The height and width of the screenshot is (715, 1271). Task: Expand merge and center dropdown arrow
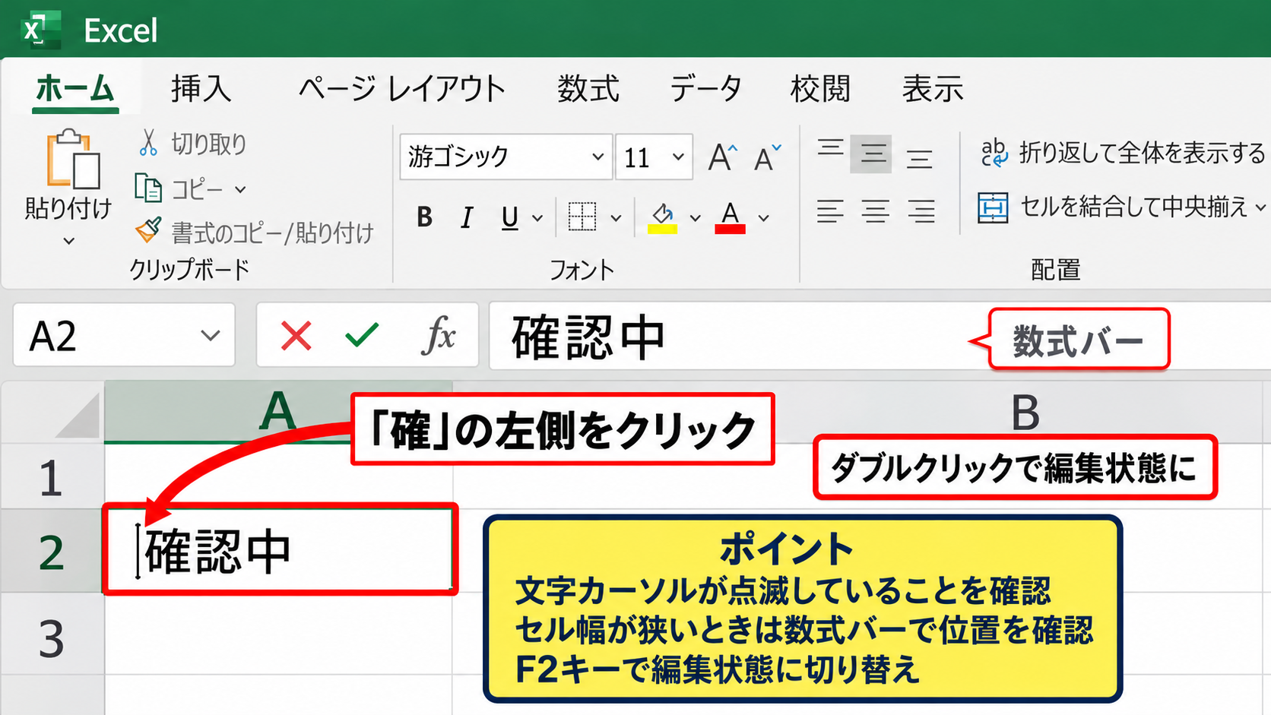1260,207
